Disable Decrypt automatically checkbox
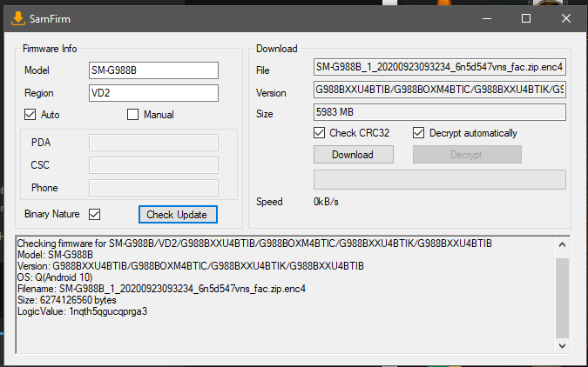The image size is (588, 367). 418,132
